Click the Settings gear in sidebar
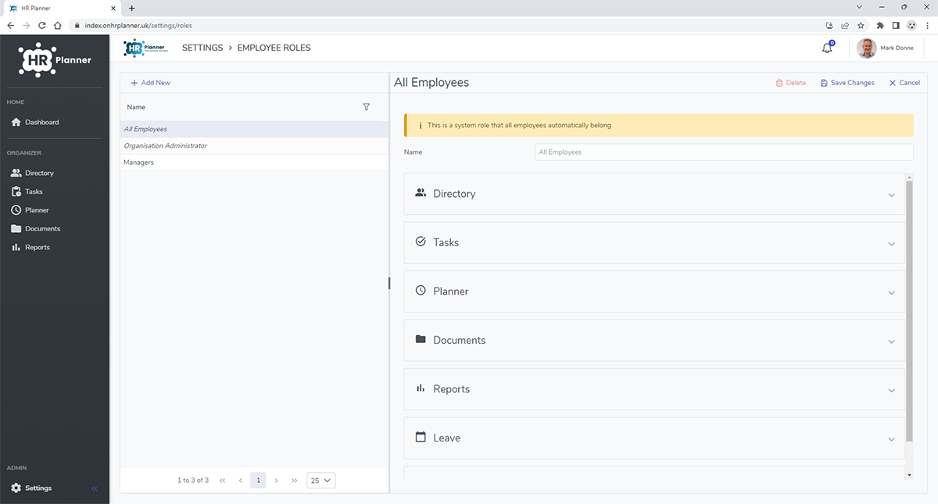Viewport: 938px width, 504px height. [16, 488]
